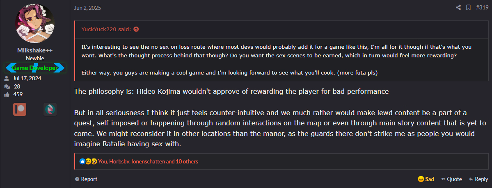Open the Milkshake++ username link

[34, 50]
